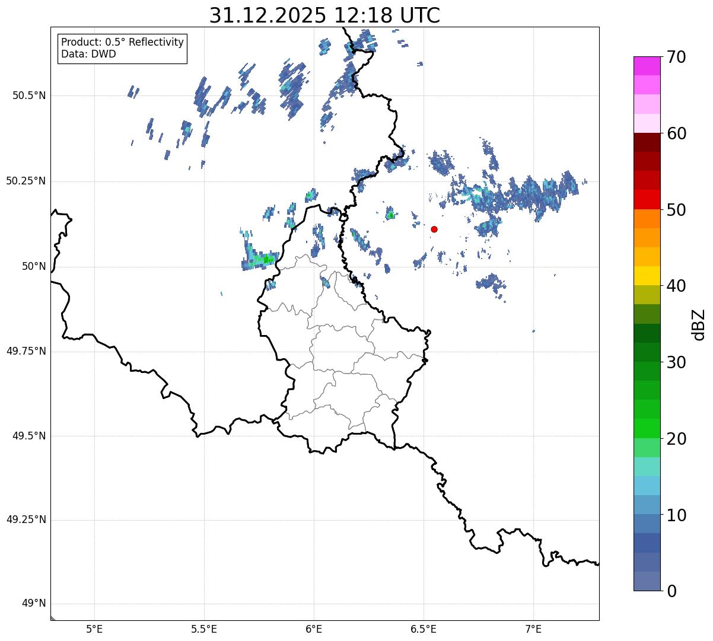Click the 'Product: 0.5° Reflectivity' legend text
Screen dimensions: 713x641
click(x=122, y=43)
